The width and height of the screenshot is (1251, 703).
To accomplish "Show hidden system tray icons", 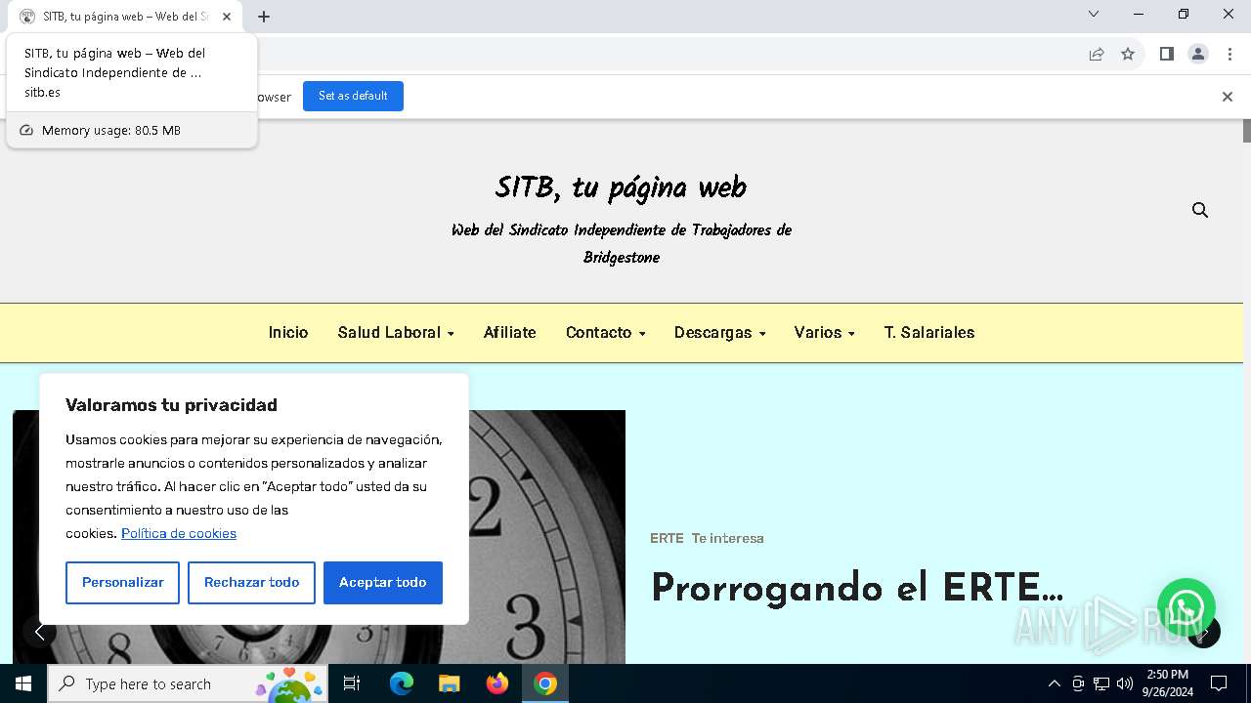I will [1054, 683].
